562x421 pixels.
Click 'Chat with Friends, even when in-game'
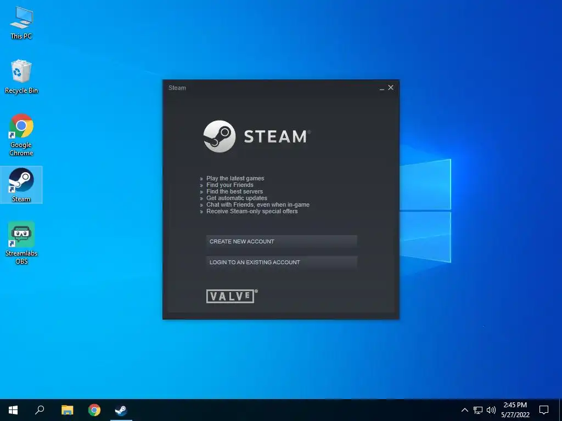(258, 205)
